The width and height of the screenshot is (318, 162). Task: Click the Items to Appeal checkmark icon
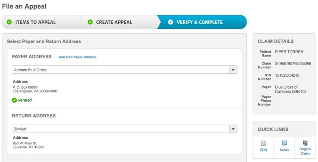[9, 22]
